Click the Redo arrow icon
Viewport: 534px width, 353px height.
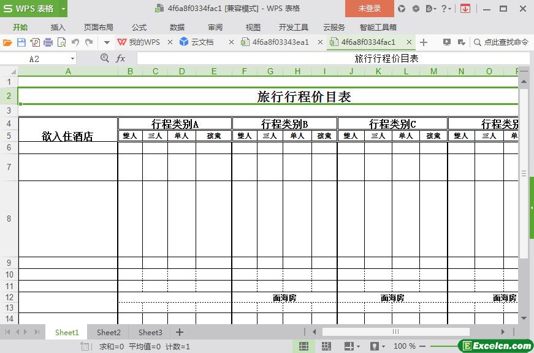(89, 42)
